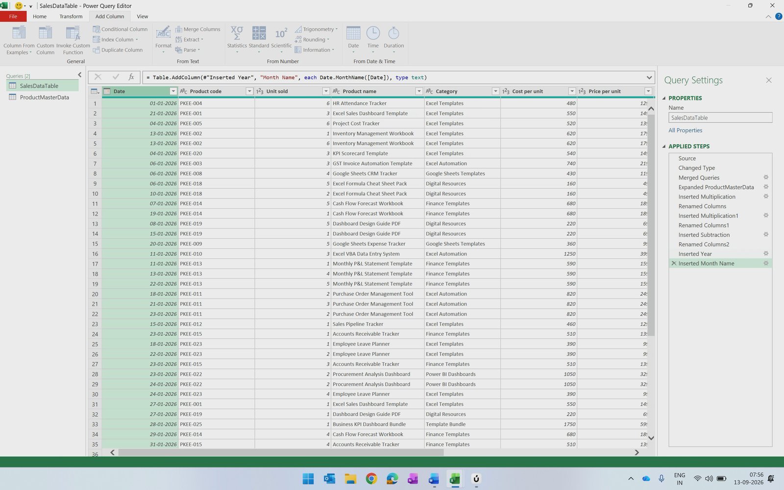The height and width of the screenshot is (490, 784).
Task: Open Unit sold filter dropdown
Action: pyautogui.click(x=326, y=91)
